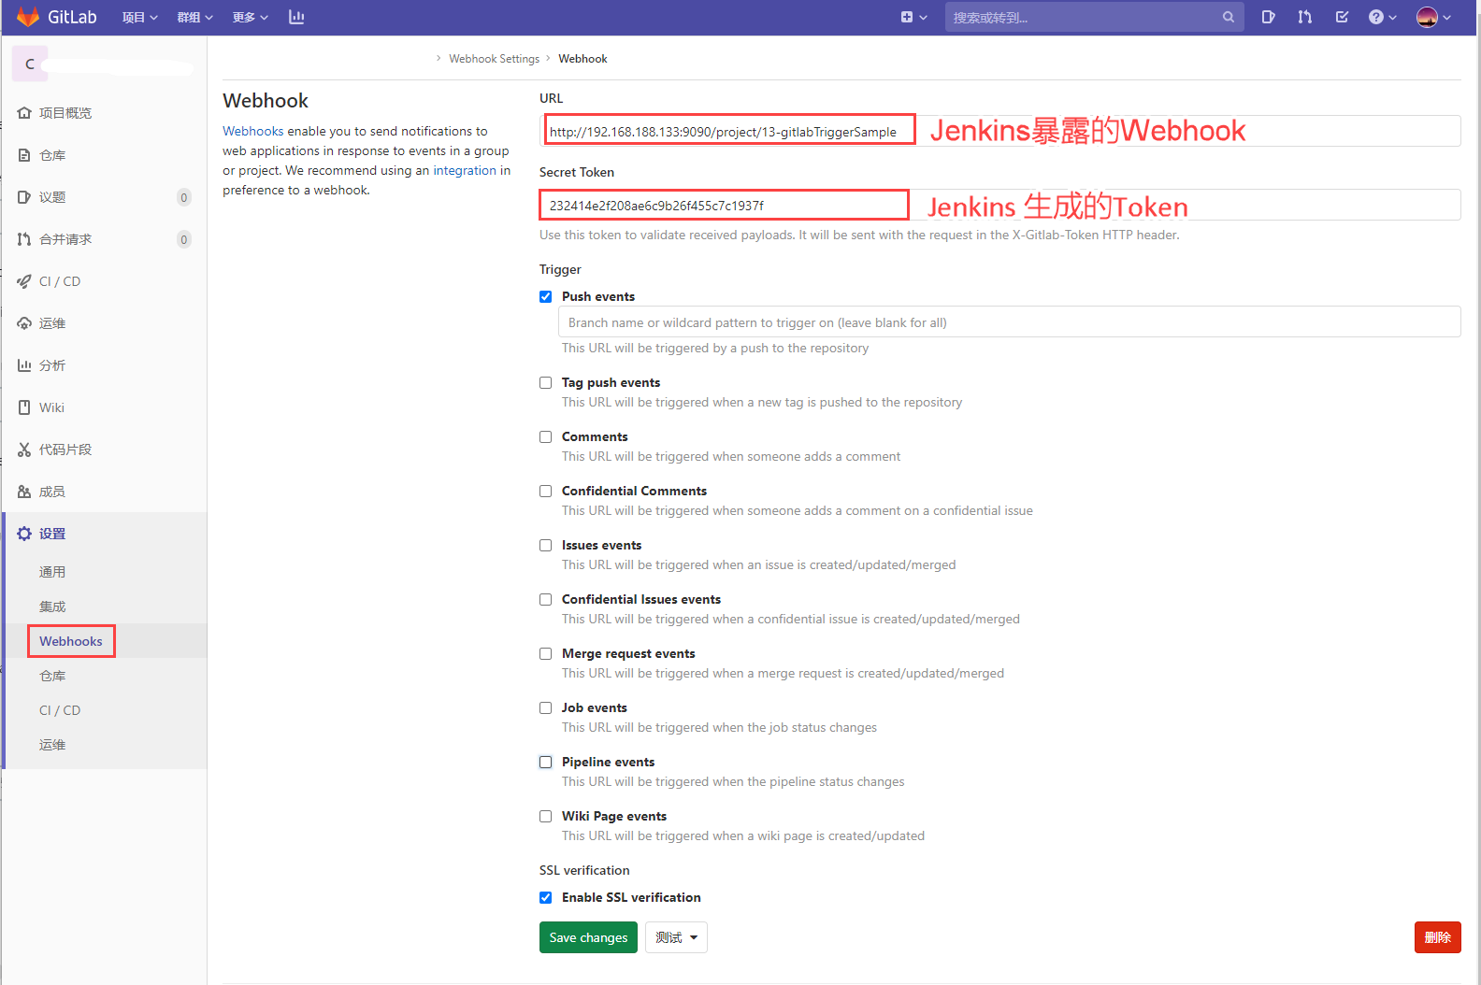Click the Webhook breadcrumb item
The width and height of the screenshot is (1481, 985).
pyautogui.click(x=582, y=59)
